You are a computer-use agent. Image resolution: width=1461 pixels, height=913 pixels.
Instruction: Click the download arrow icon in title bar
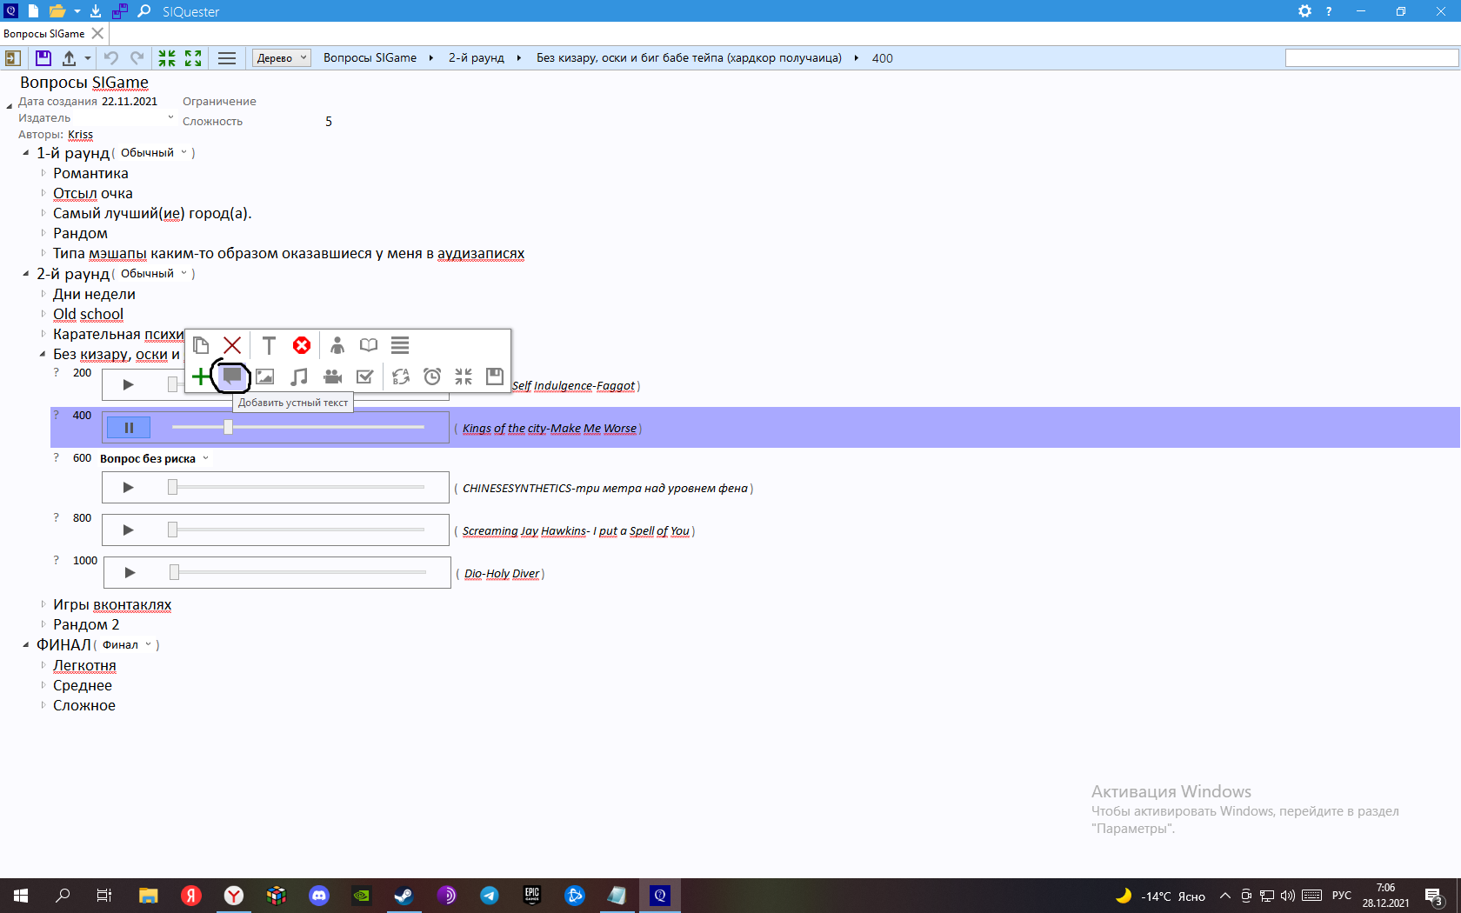point(96,11)
